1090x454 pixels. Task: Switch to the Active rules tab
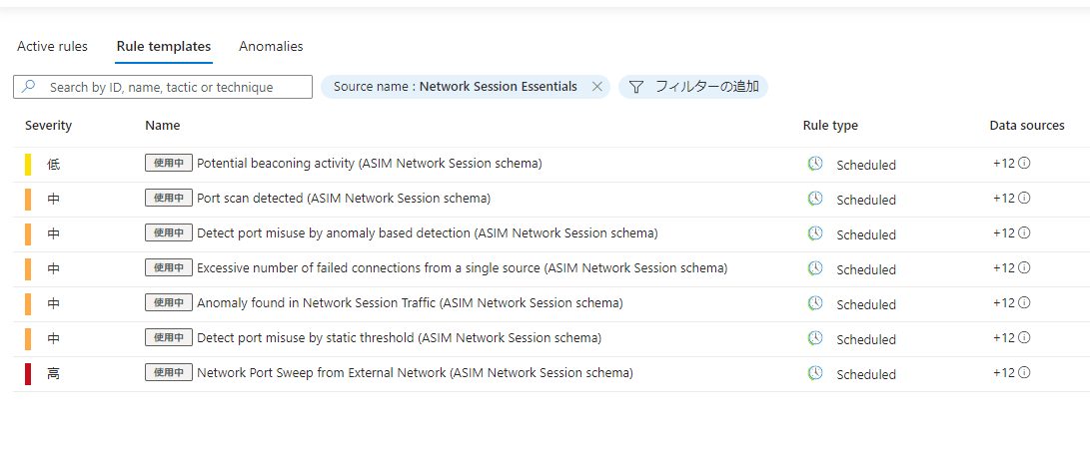click(52, 47)
